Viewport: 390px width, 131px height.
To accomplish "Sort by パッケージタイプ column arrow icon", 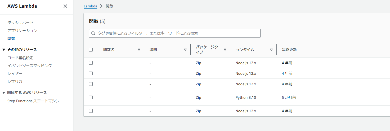I will point(225,50).
